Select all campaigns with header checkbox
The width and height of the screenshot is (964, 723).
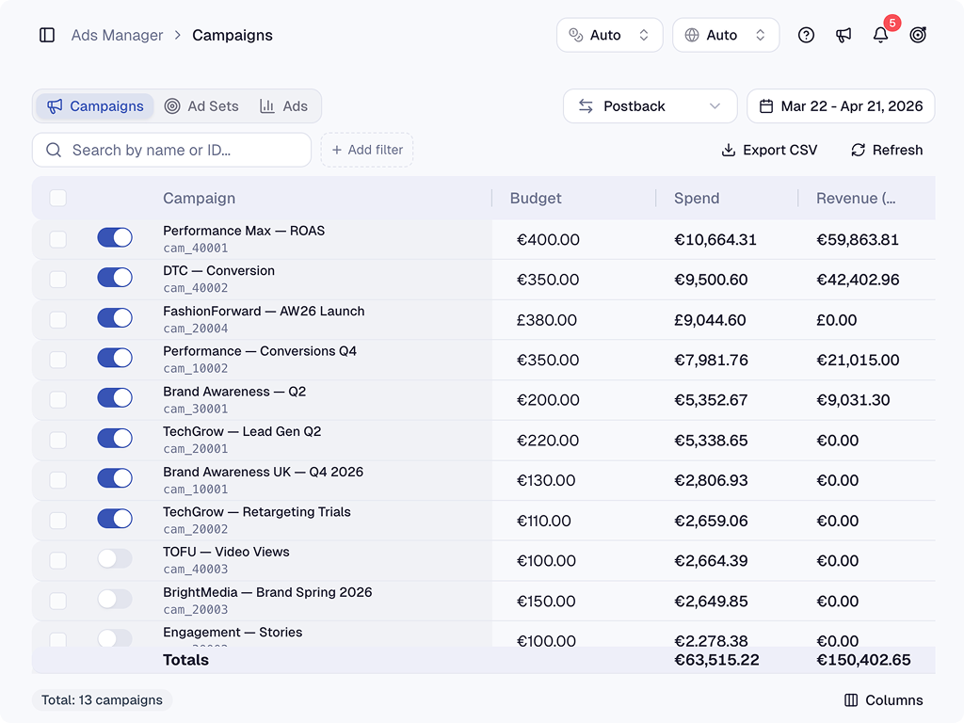(58, 198)
